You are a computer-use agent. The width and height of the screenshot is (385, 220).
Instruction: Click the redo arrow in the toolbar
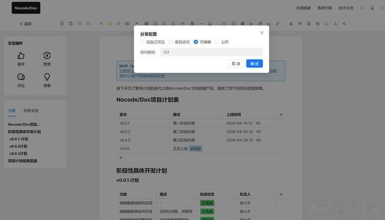(x=88, y=24)
